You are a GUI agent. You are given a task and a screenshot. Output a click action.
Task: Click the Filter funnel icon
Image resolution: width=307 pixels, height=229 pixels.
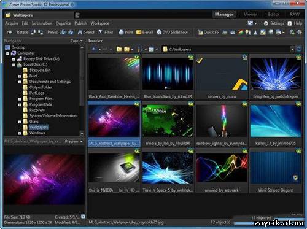101,32
